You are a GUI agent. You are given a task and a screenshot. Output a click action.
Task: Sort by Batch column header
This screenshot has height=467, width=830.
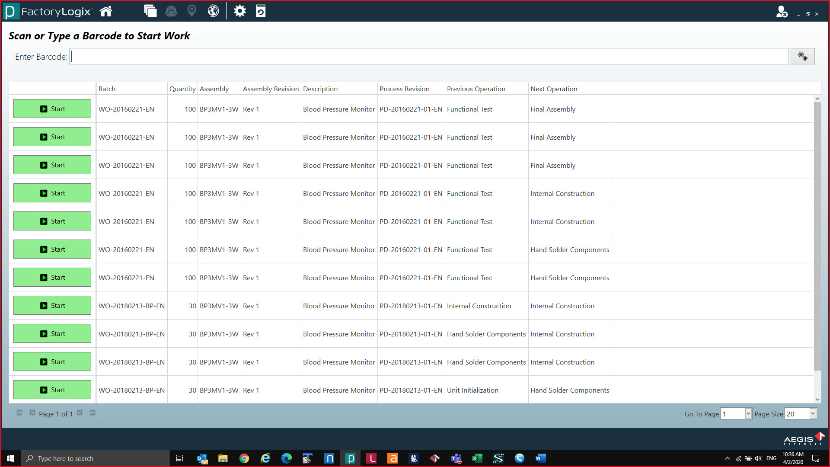(107, 89)
